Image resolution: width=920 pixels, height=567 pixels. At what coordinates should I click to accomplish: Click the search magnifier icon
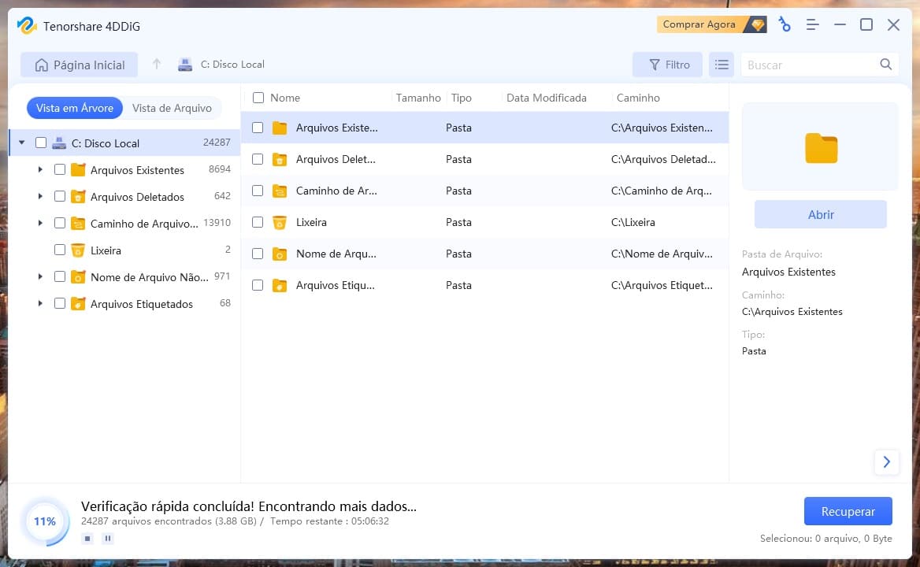(x=886, y=65)
